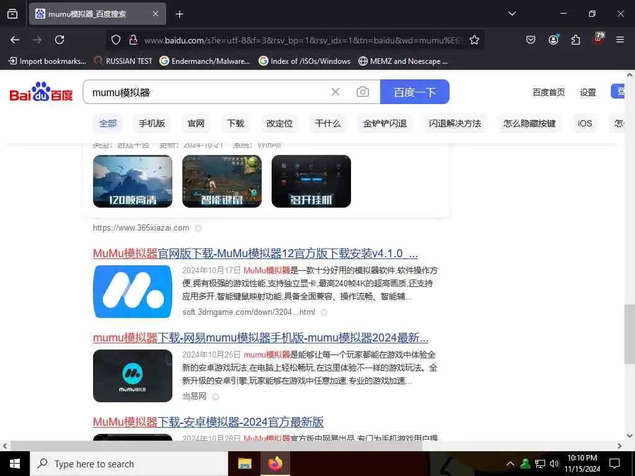The height and width of the screenshot is (476, 635).
Task: Click the 百度一下 search button
Action: point(415,92)
